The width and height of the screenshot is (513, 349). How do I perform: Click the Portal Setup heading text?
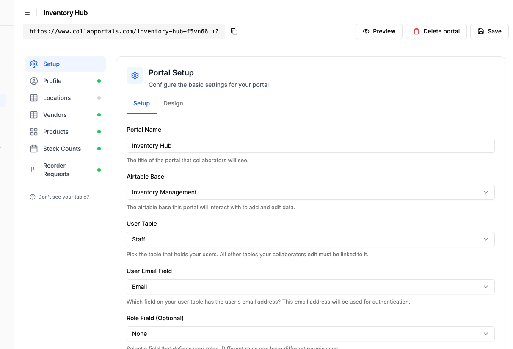(171, 73)
